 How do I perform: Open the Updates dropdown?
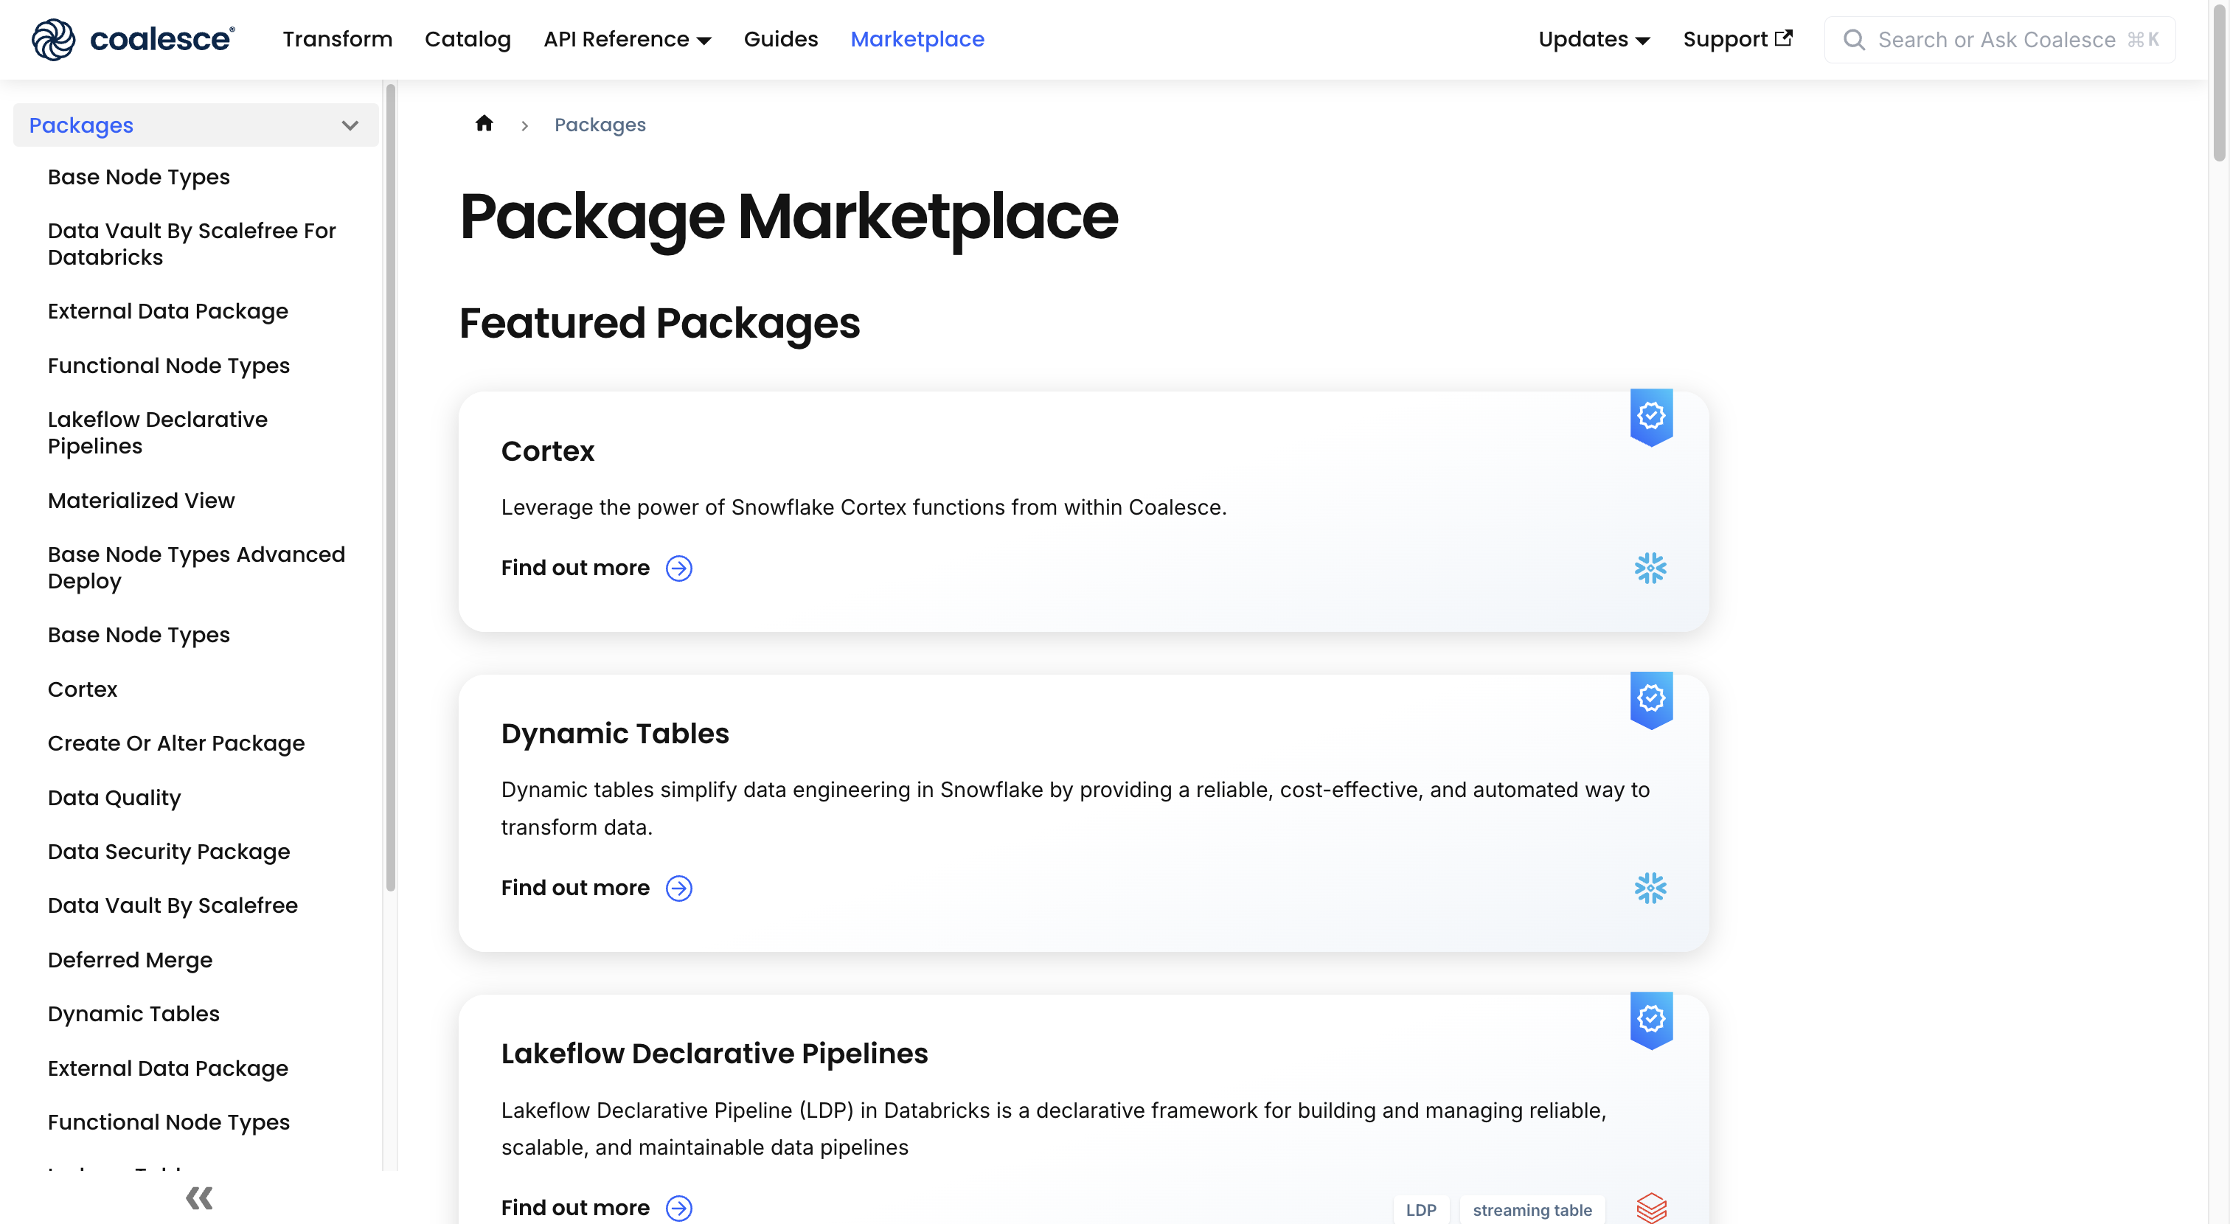tap(1592, 39)
